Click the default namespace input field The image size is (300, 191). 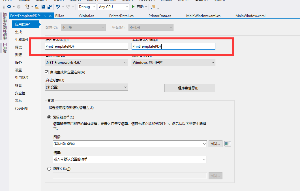173,46
